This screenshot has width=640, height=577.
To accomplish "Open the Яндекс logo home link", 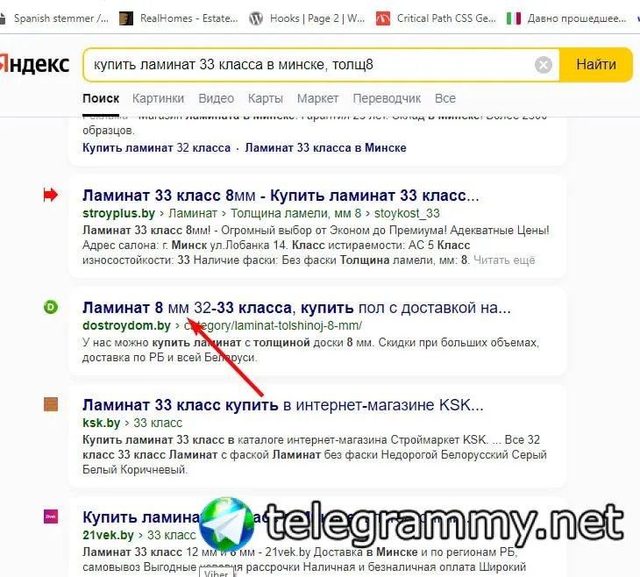I will click(35, 65).
